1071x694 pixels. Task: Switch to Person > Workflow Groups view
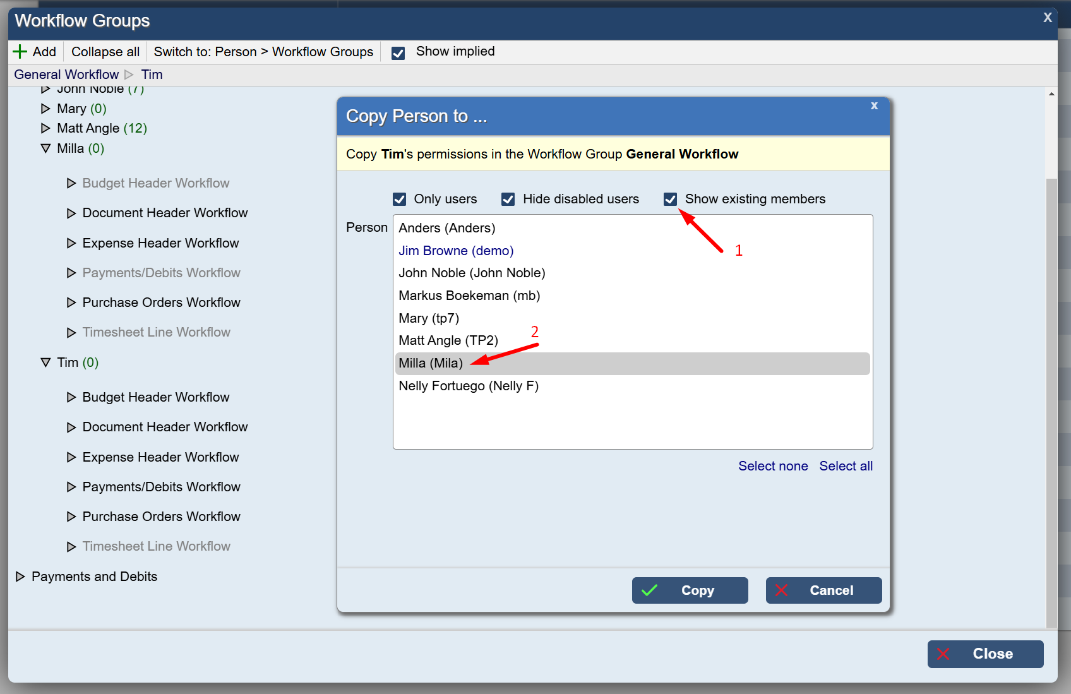click(x=263, y=52)
